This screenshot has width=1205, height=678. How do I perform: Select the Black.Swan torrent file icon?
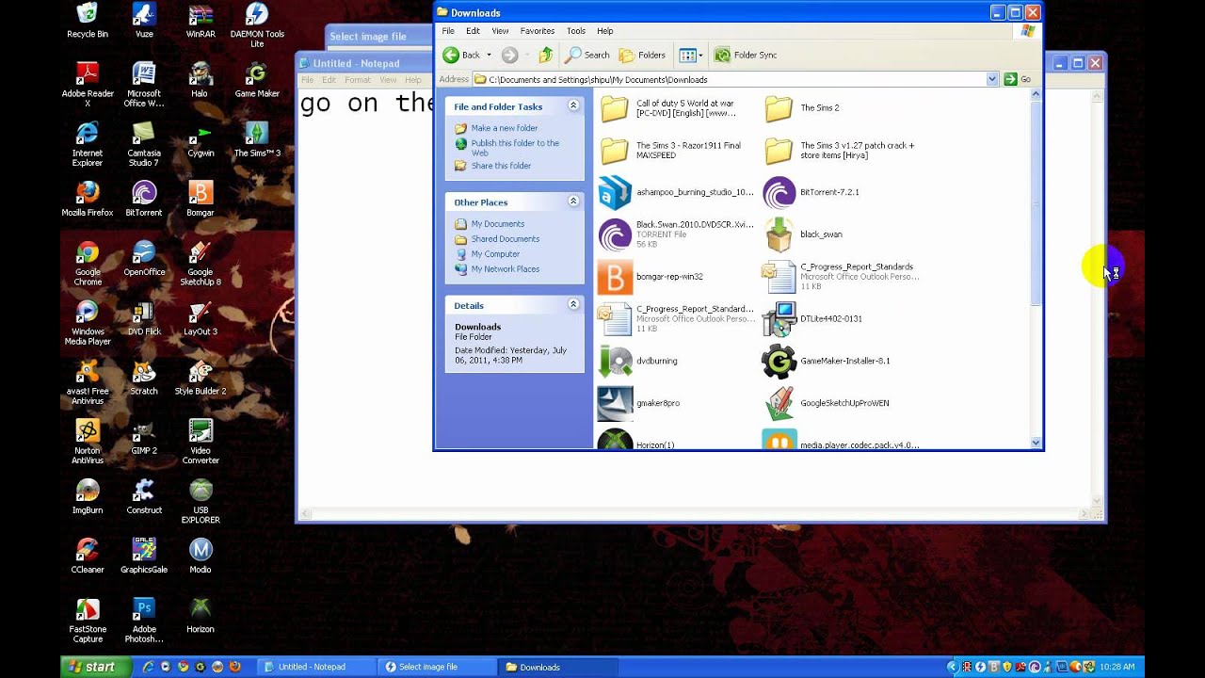(615, 234)
